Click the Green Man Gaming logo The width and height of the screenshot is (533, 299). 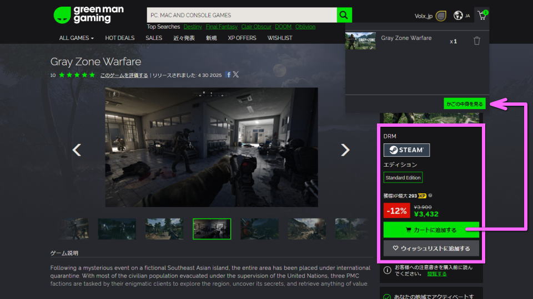(89, 15)
